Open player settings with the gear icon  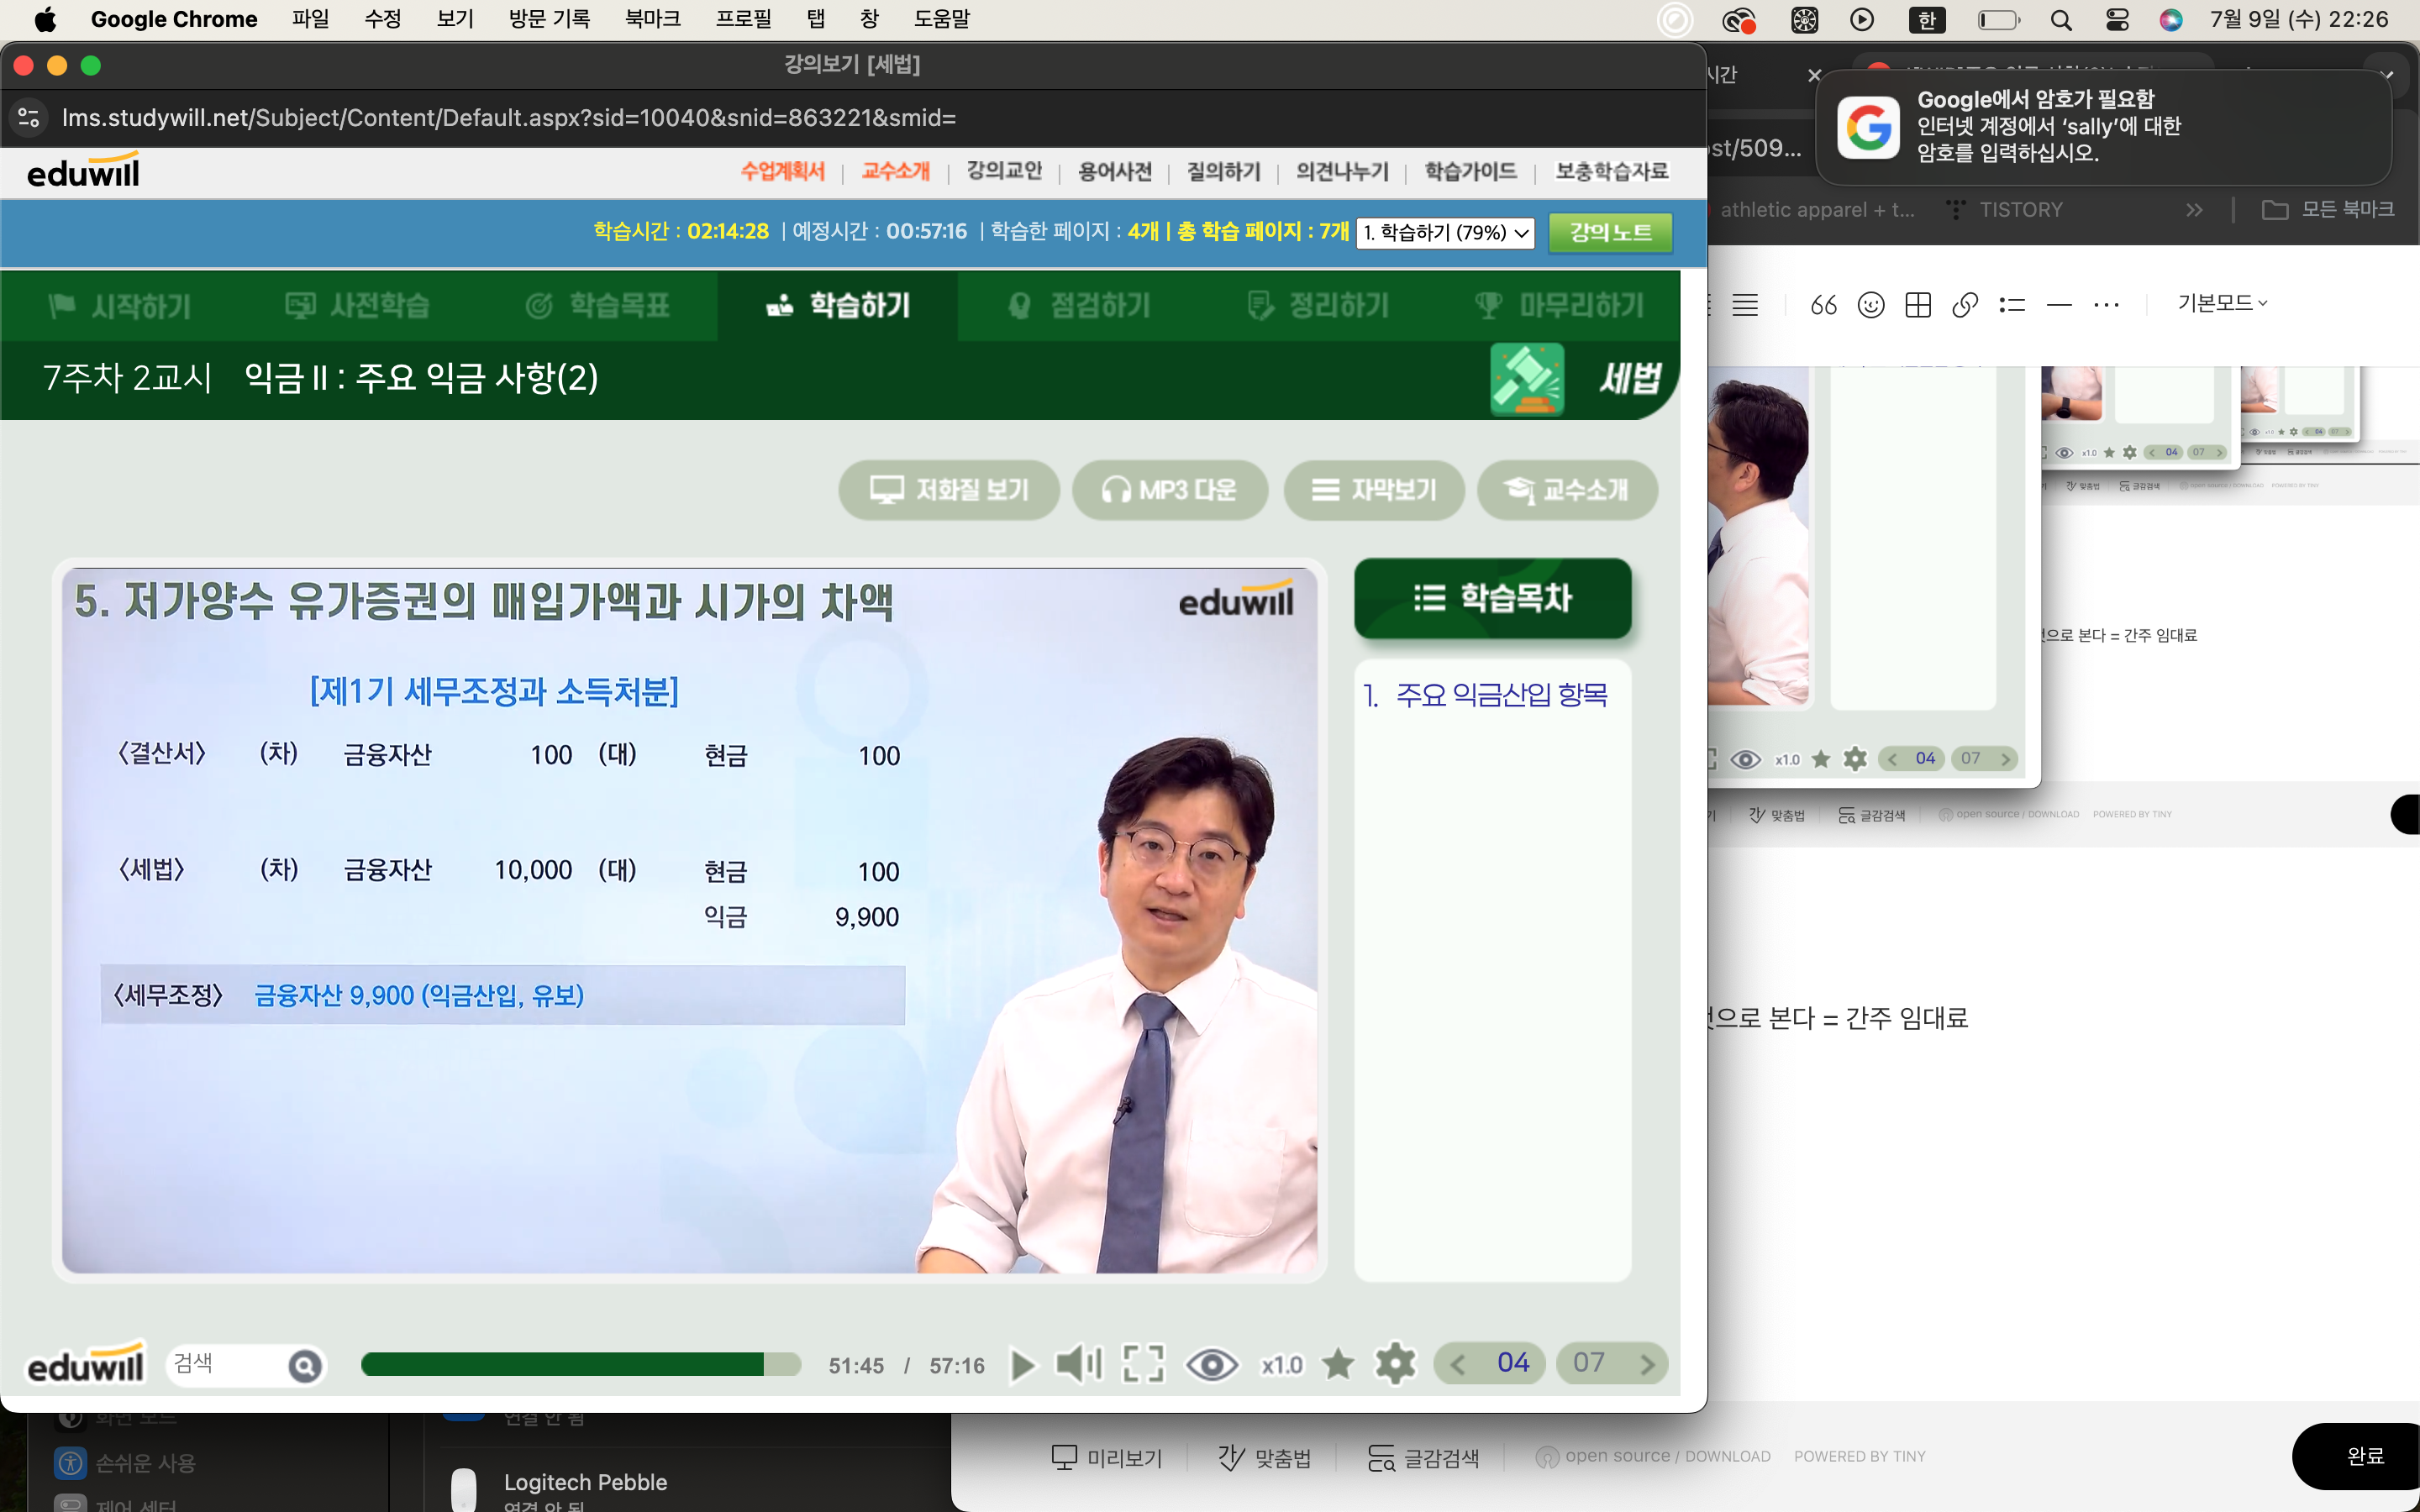pos(1395,1364)
